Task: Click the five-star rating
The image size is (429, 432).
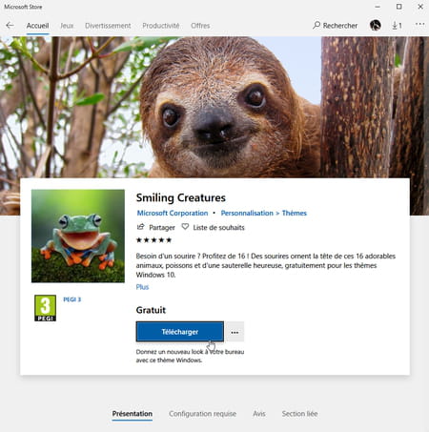Action: [x=153, y=240]
